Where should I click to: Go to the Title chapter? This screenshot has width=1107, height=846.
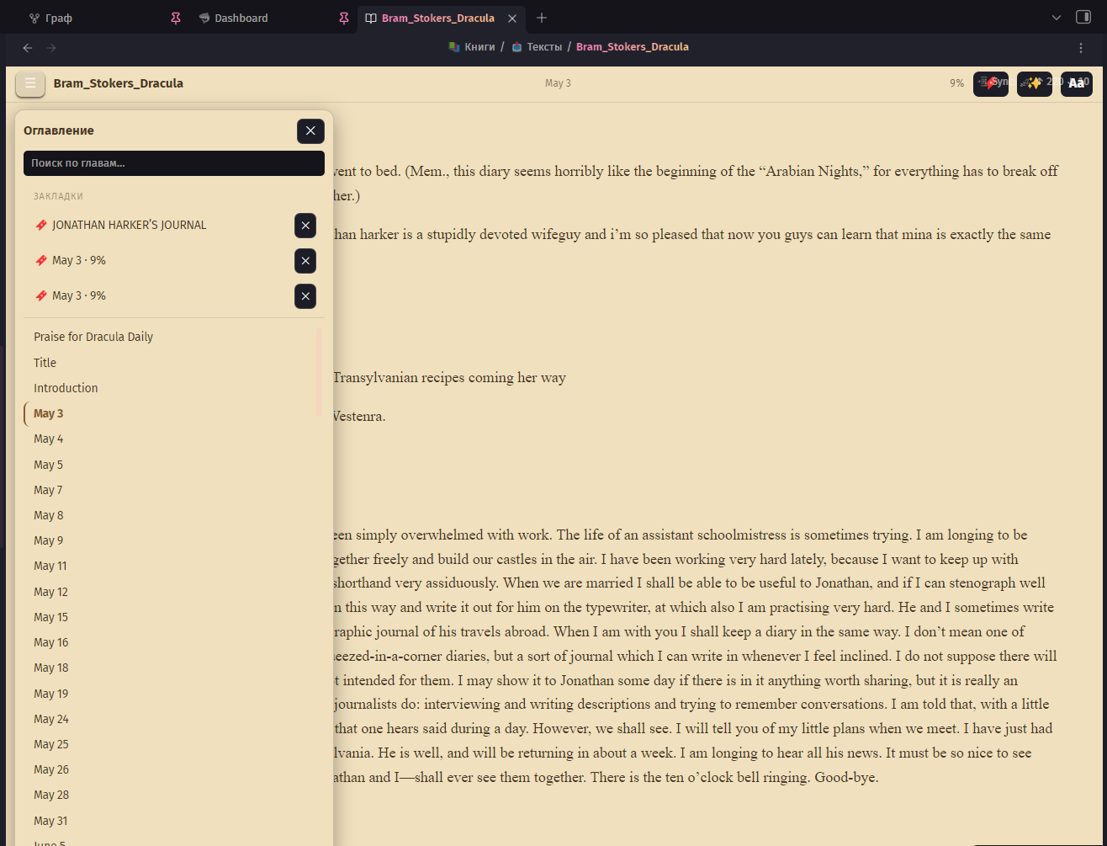(45, 363)
